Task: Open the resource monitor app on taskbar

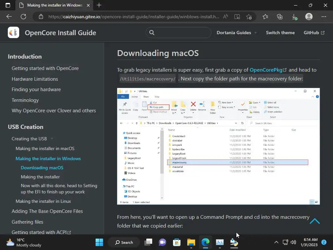Action: coord(220,242)
